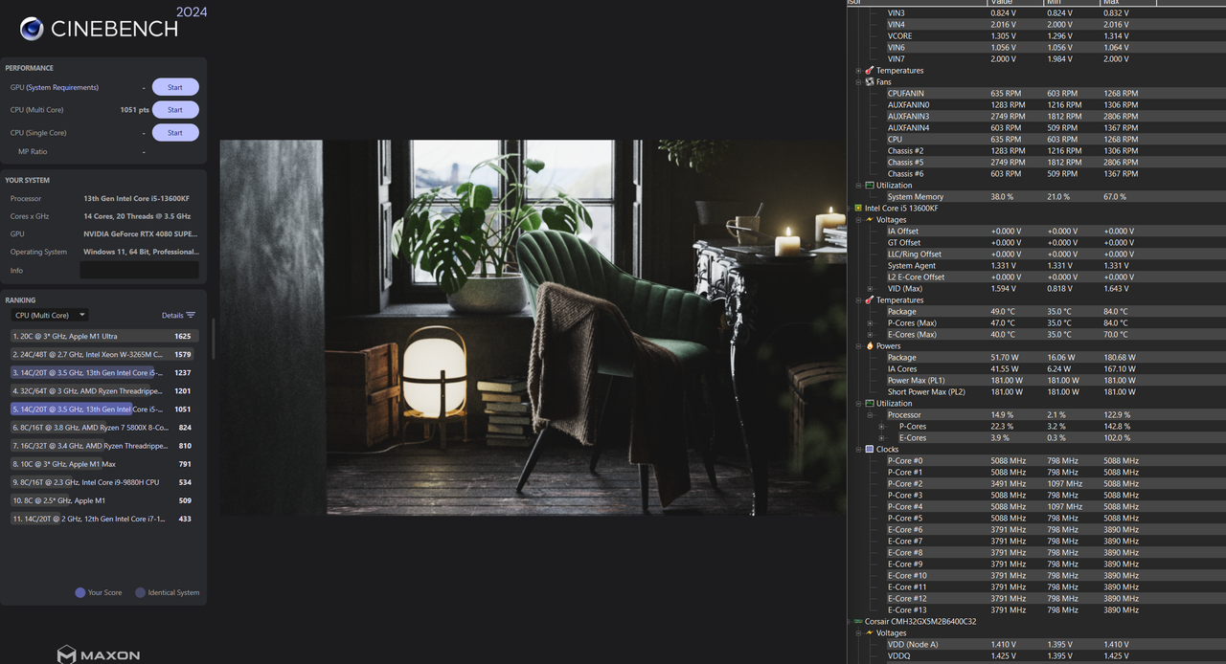The width and height of the screenshot is (1226, 664).
Task: Collapse the Clocks node
Action: click(858, 450)
